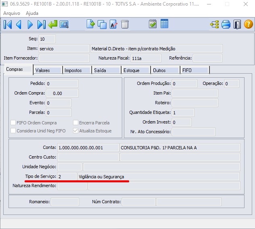Click the Ordem Compra field
The image size is (255, 229).
click(x=62, y=93)
